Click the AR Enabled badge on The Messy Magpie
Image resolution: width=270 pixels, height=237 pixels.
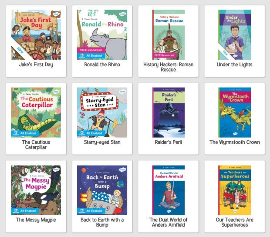point(25,211)
